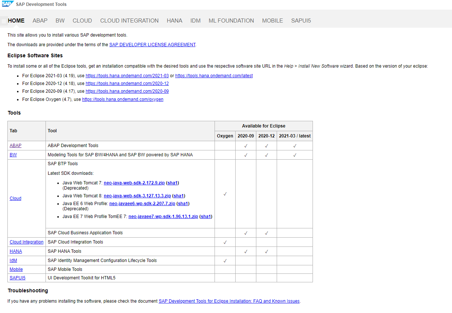452x313 pixels.
Task: Click 'SAP HANA Tools' cell
Action: tap(130, 251)
